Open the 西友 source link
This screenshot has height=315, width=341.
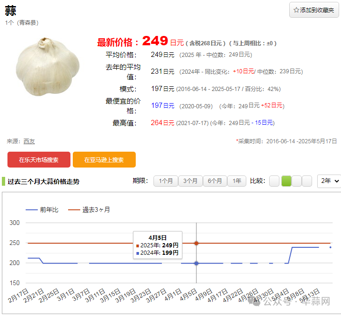point(29,141)
